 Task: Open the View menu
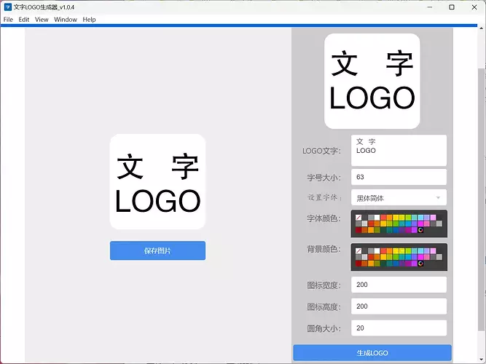[42, 20]
